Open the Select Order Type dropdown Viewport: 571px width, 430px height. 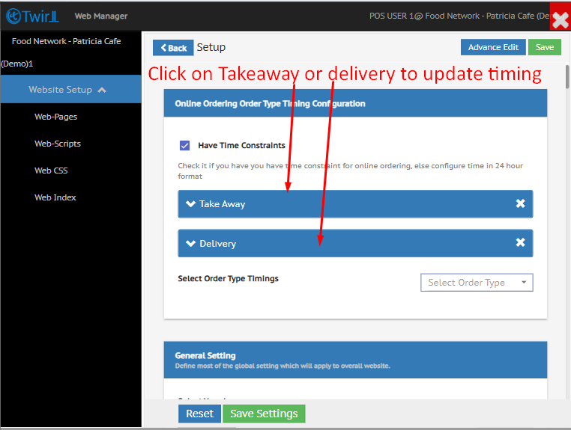[x=477, y=283]
